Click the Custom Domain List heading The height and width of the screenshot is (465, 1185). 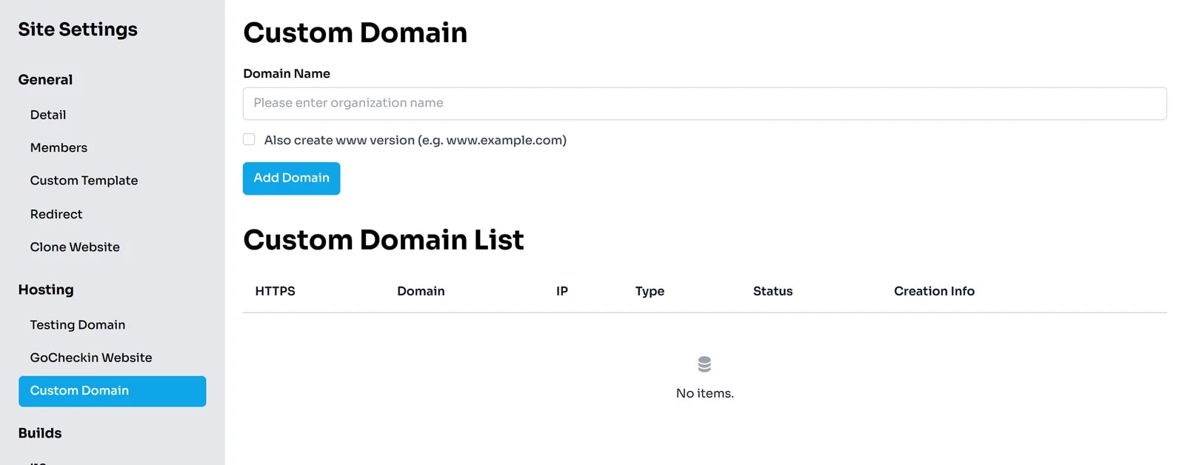383,240
